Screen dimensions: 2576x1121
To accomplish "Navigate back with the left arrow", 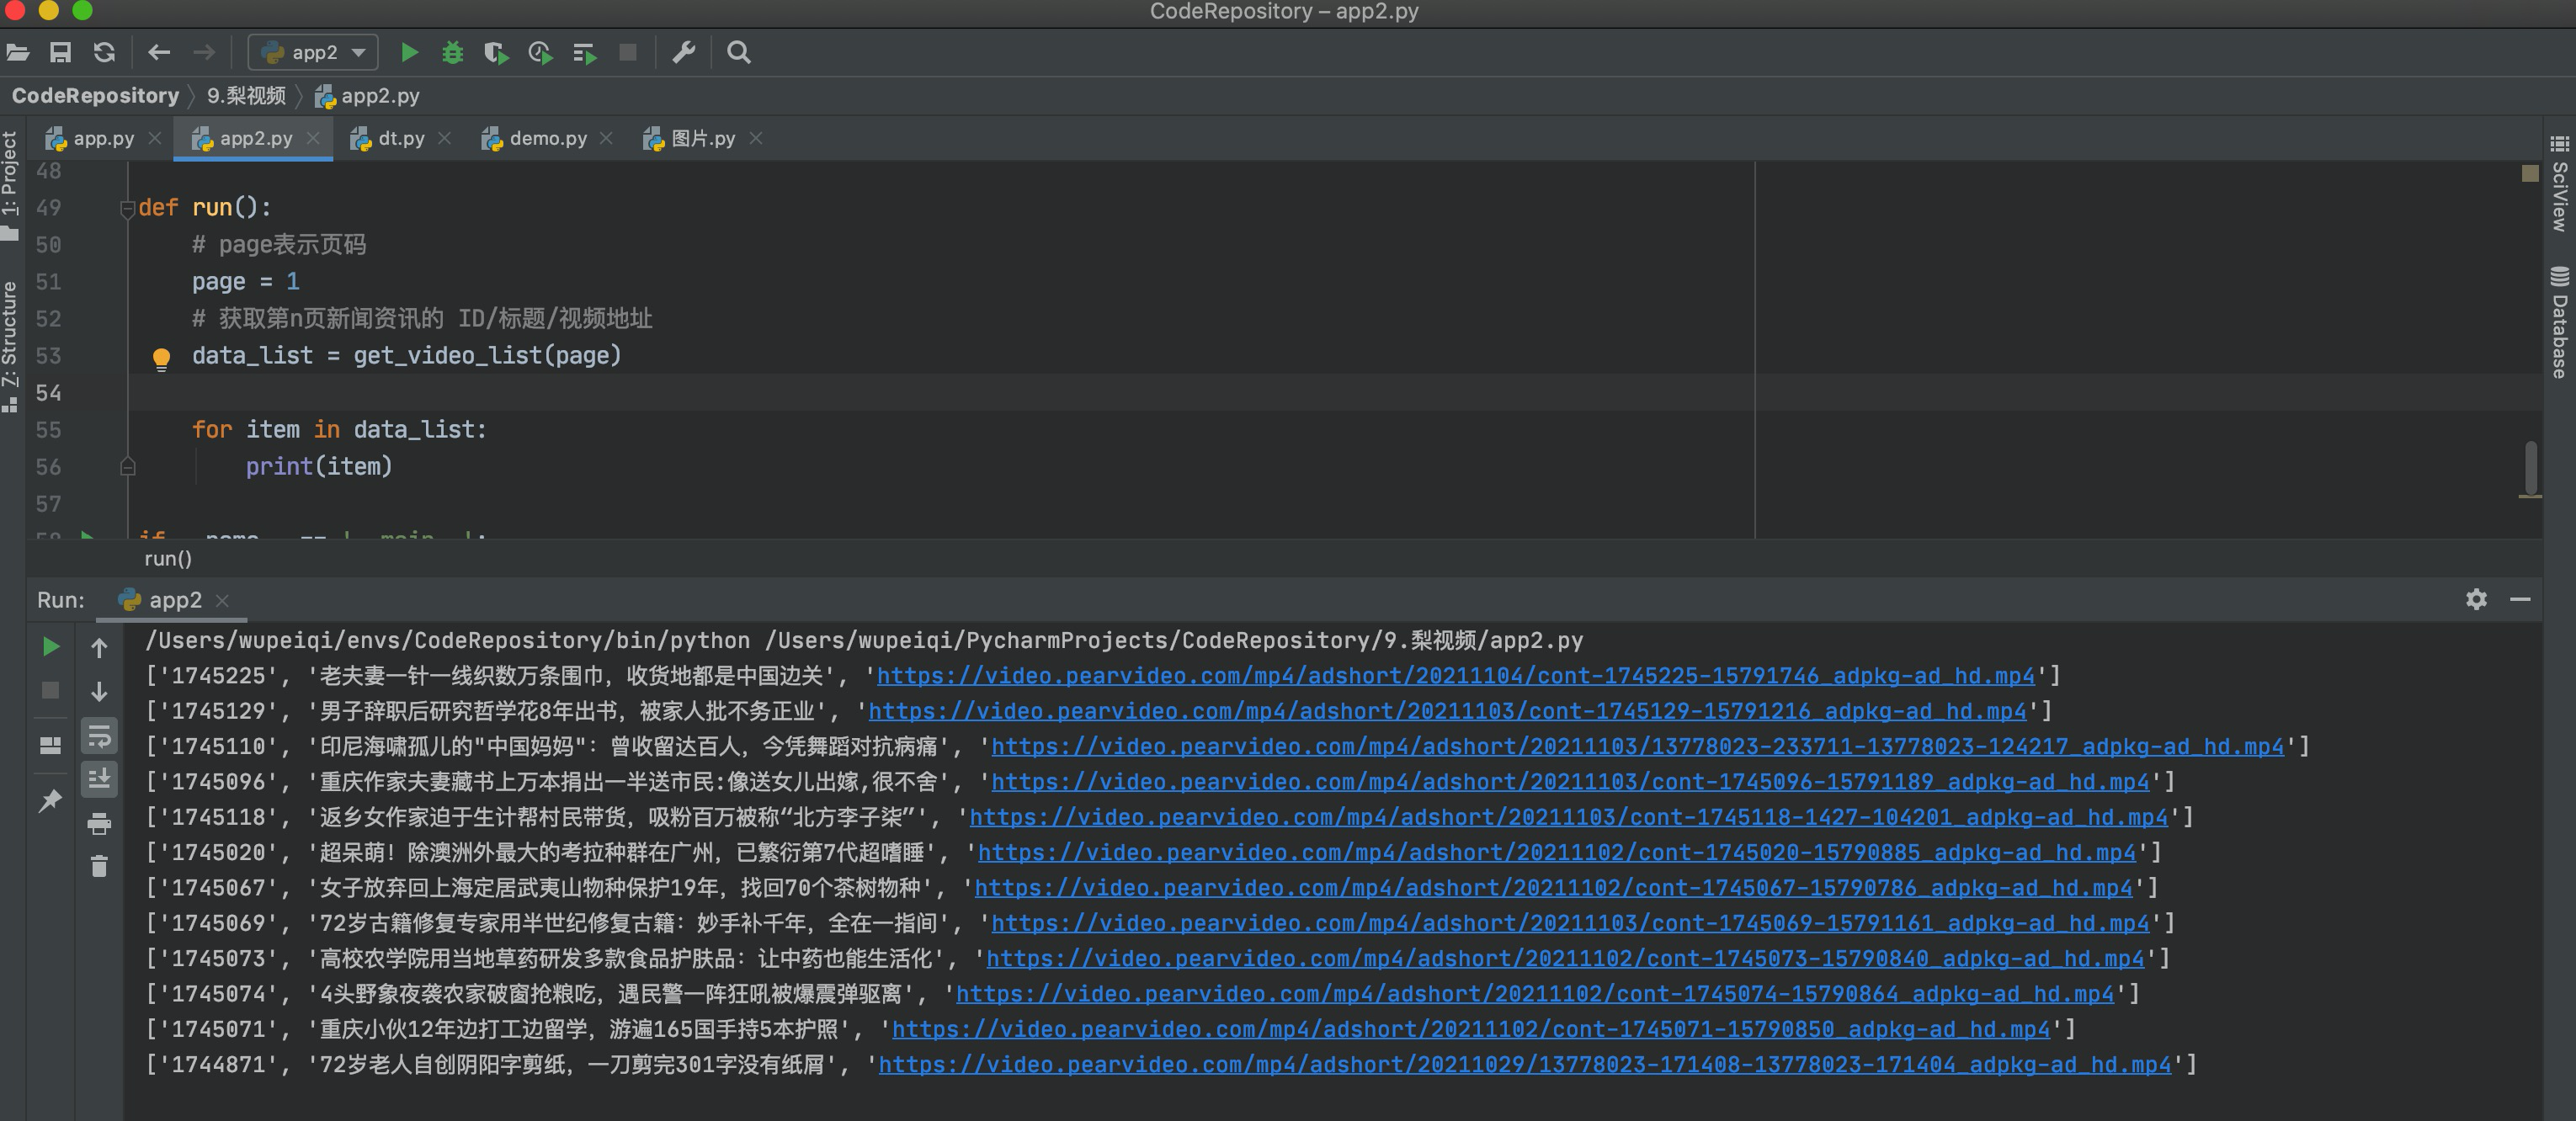I will pyautogui.click(x=159, y=52).
